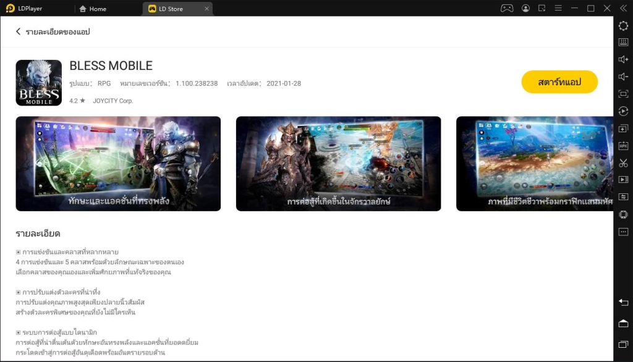
Task: Click the install APK icon
Action: pos(623,146)
